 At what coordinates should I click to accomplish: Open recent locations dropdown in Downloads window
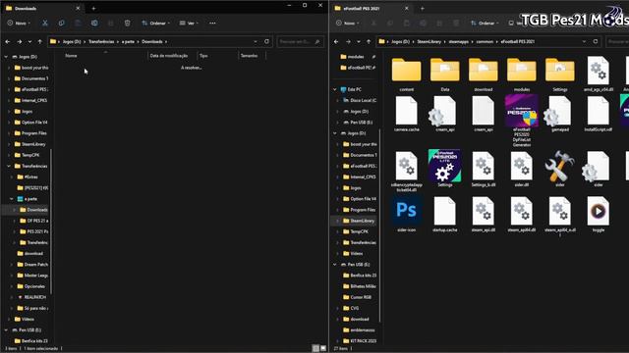pyautogui.click(x=29, y=41)
